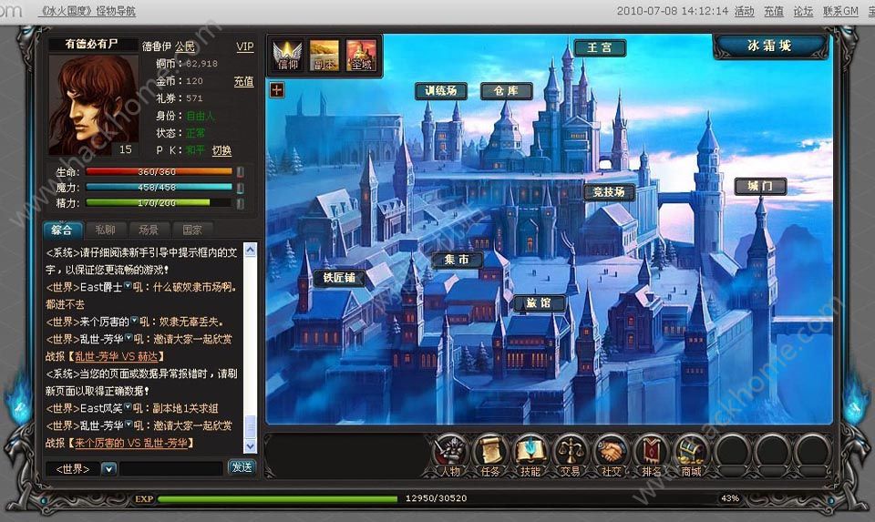The image size is (875, 522).
Task: Click chat scrollbar down arrow
Action: (x=250, y=445)
